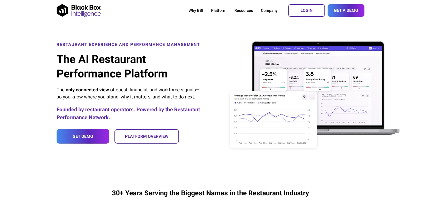This screenshot has width=421, height=210.
Task: Click "The AI Restaurant Performance Platform" headline
Action: click(x=112, y=66)
